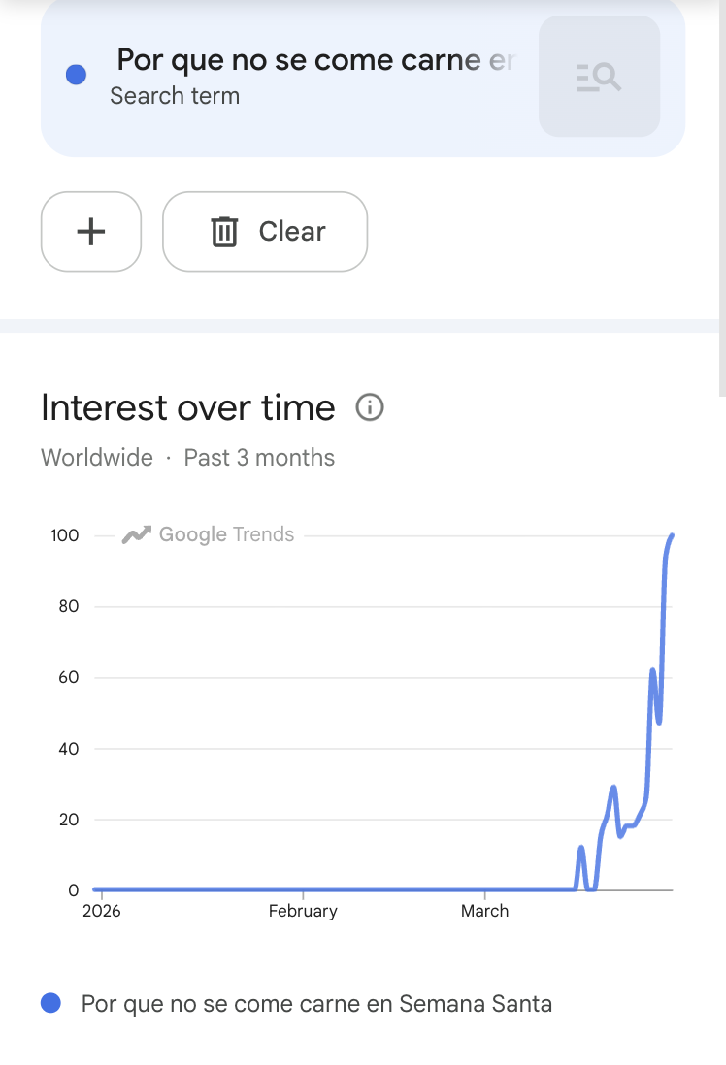Viewport: 726px width, 1065px height.
Task: Click the blue dot beside the search term
Action: (76, 75)
